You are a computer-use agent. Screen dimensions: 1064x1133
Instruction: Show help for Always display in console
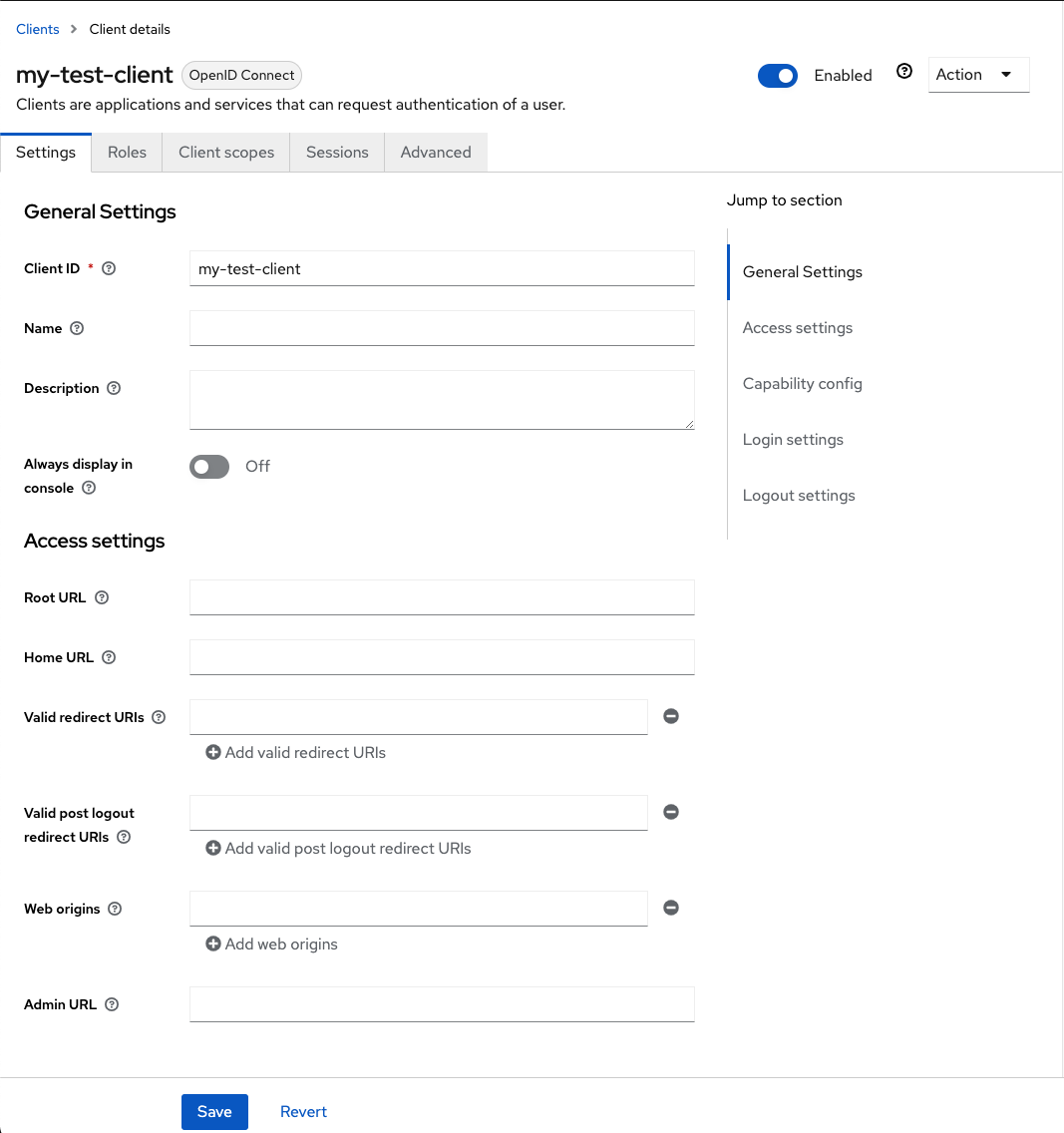pos(88,488)
